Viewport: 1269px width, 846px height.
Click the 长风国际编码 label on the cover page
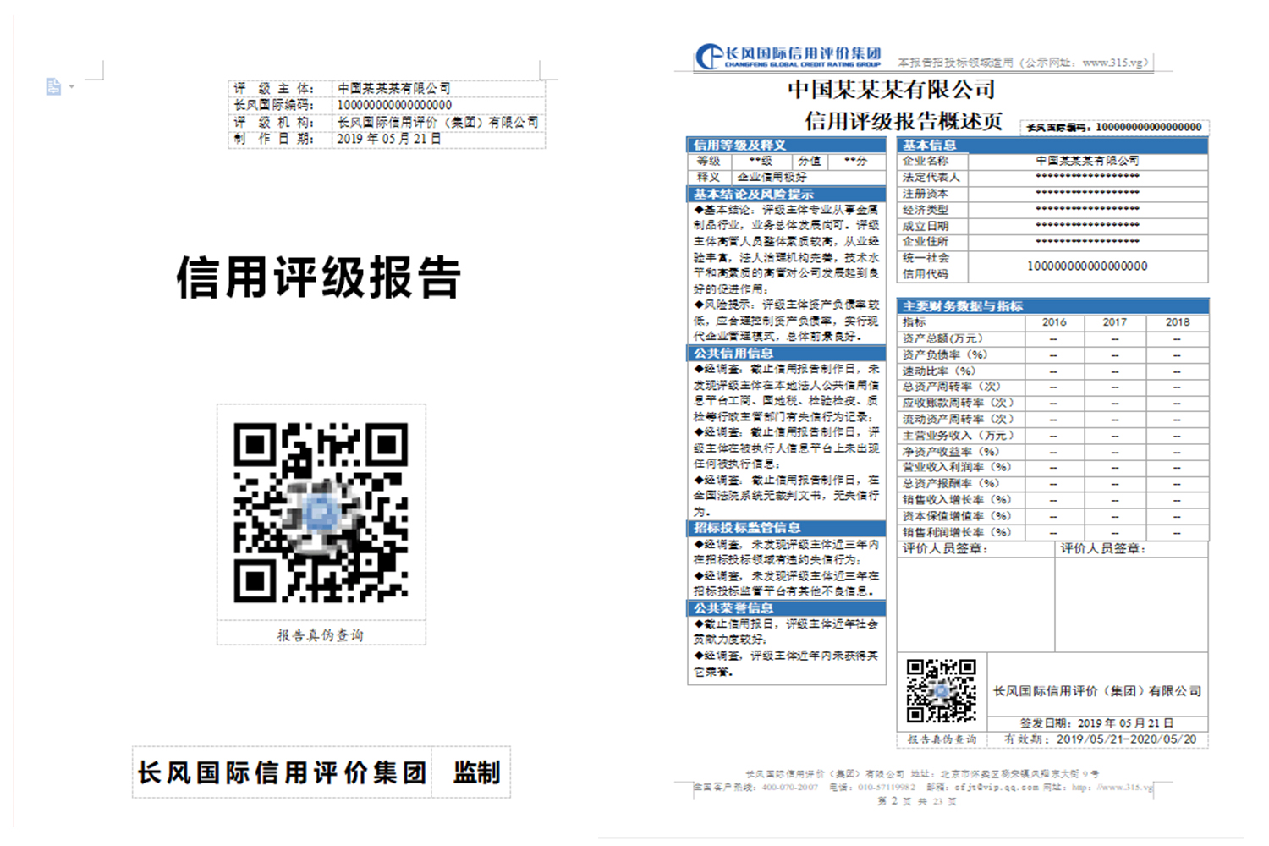pyautogui.click(x=274, y=105)
